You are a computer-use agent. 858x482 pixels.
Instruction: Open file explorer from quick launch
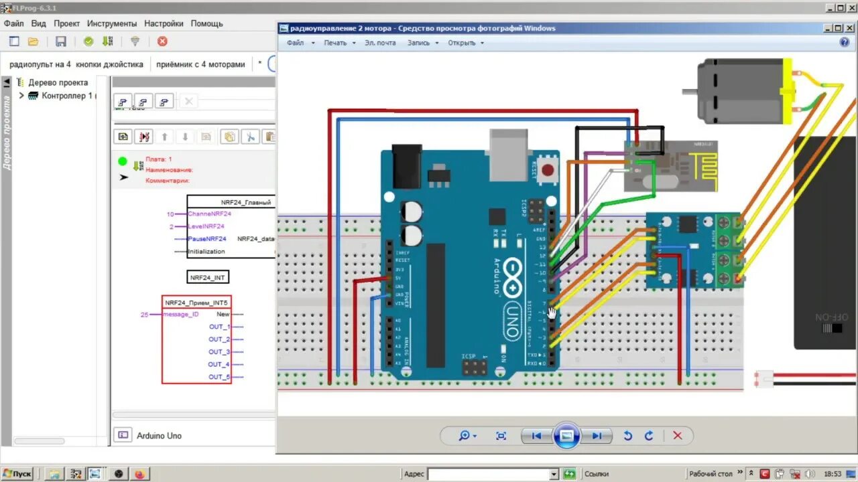point(55,474)
